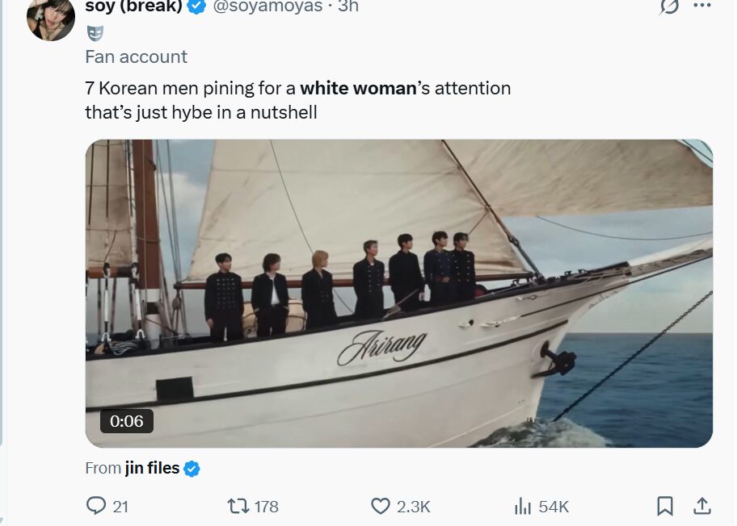Play the sailing ship Arirang video
This screenshot has width=737, height=526.
(x=398, y=293)
